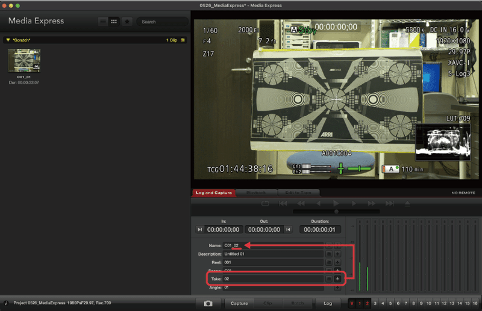This screenshot has width=482, height=311.
Task: Toggle audio channel 1 enable
Action: click(360, 303)
